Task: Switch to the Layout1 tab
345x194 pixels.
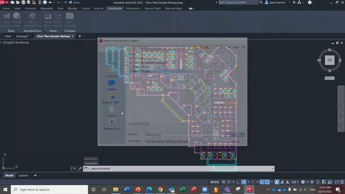Action: pos(23,175)
